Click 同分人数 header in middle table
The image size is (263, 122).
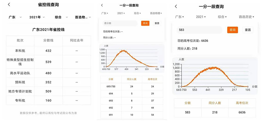132,79
